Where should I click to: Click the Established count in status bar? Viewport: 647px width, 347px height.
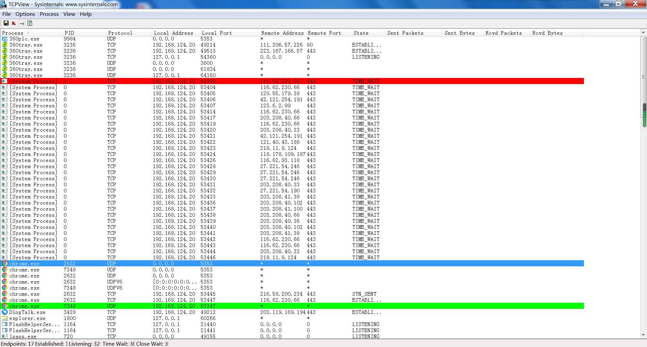tap(52, 344)
